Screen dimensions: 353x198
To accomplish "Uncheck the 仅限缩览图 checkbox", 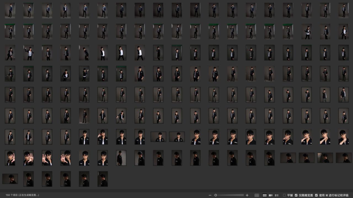I will point(296,195).
